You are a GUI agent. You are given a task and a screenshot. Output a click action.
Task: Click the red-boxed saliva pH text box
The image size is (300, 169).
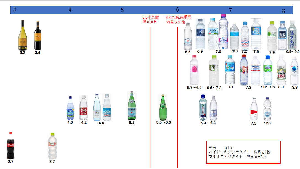243,152
